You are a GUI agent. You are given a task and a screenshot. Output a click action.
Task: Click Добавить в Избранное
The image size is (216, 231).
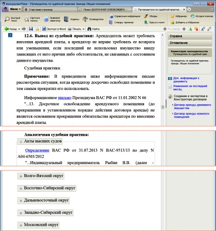point(185,22)
